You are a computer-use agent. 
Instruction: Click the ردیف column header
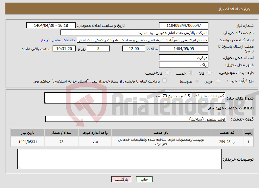(x=248, y=133)
